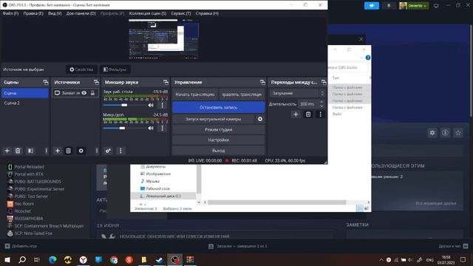Image resolution: width=473 pixels, height=266 pixels.
Task: Mute desktop audio speaker icon
Action: (x=151, y=105)
